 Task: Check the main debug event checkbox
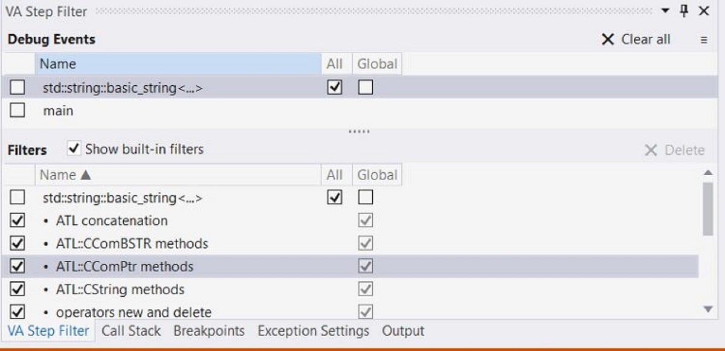[18, 109]
